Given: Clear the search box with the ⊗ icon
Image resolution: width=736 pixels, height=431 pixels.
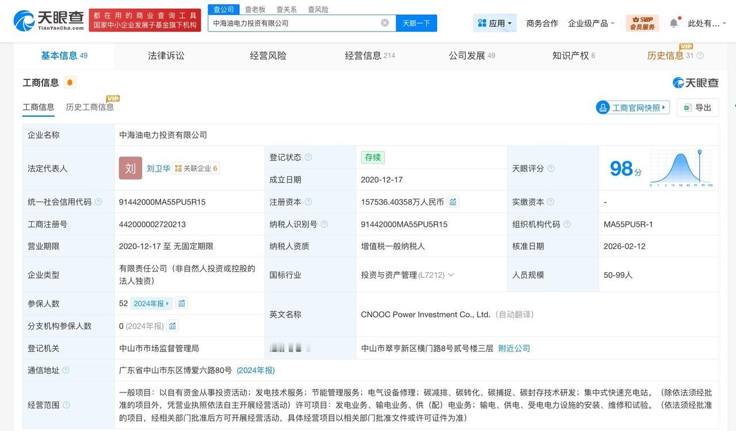Looking at the screenshot, I should 384,22.
